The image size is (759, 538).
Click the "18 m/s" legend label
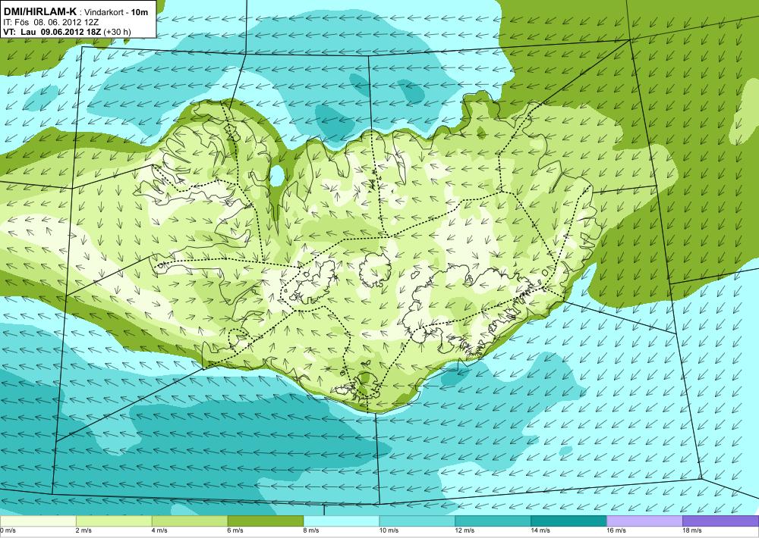click(x=693, y=530)
